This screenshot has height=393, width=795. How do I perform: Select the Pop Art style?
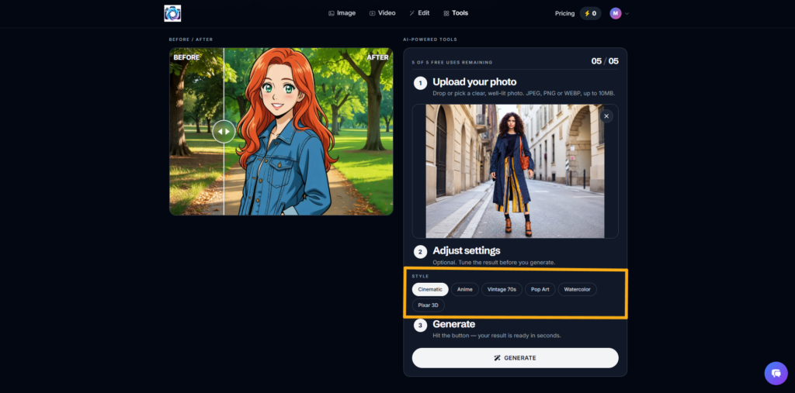click(x=540, y=290)
